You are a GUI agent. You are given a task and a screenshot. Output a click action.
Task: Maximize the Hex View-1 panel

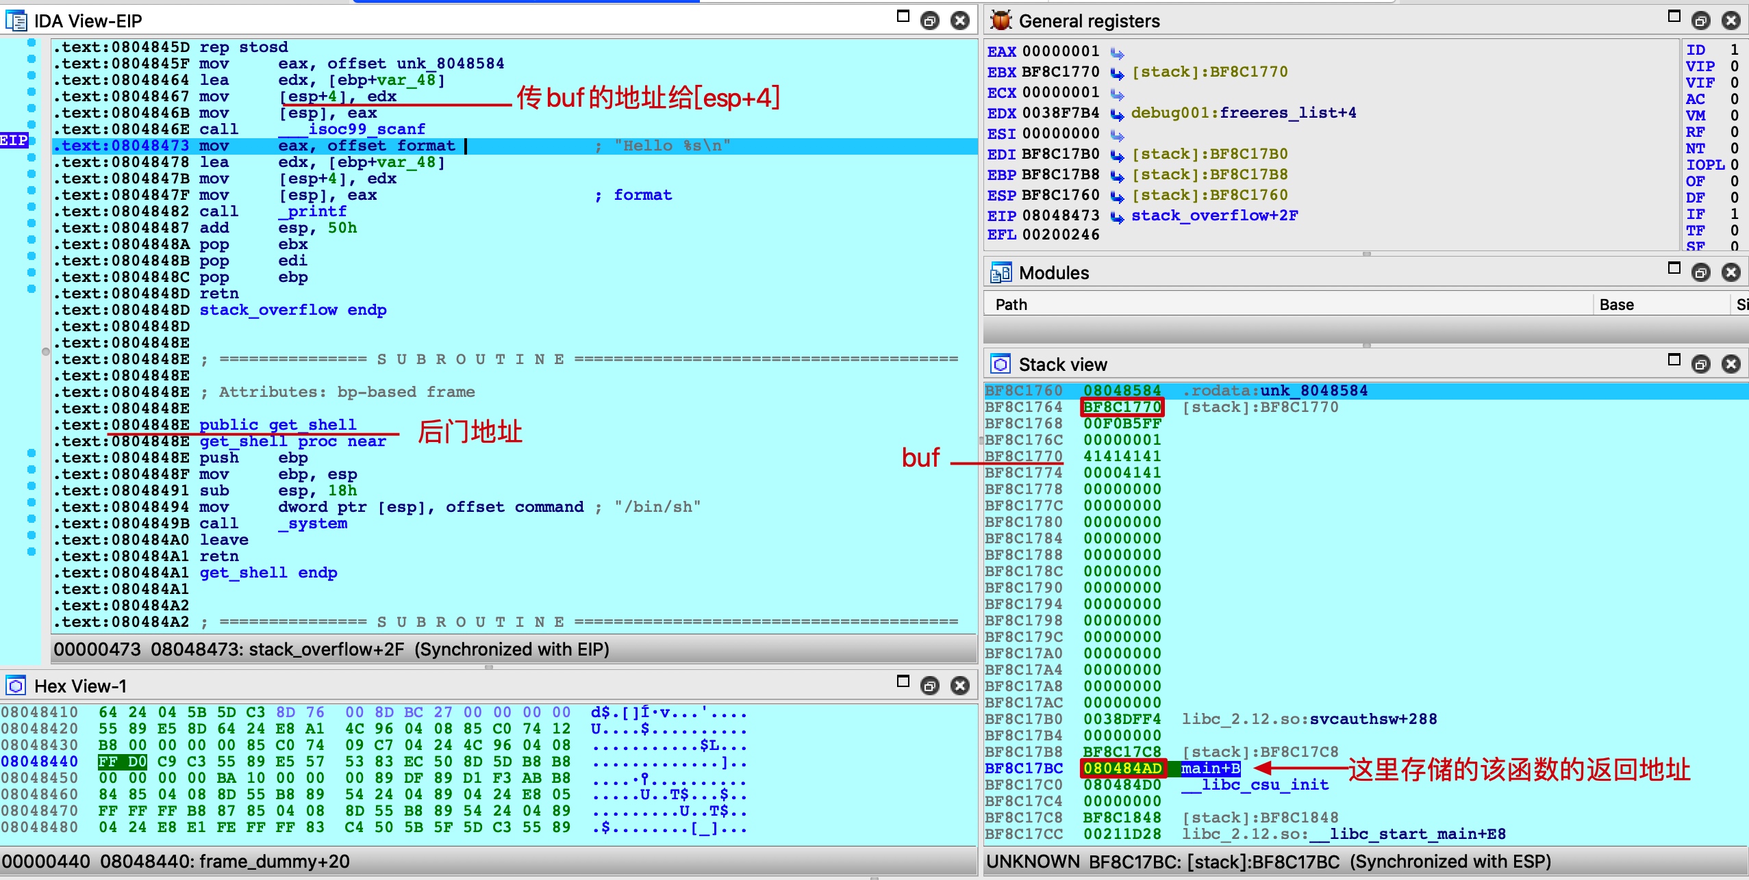(x=903, y=681)
